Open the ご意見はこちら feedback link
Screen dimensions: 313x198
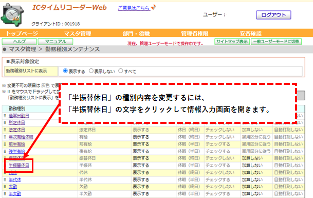pyautogui.click(x=134, y=8)
